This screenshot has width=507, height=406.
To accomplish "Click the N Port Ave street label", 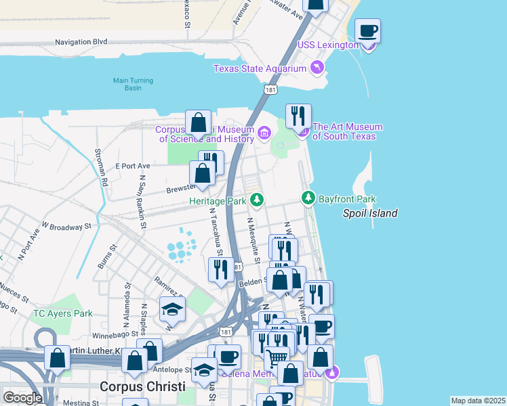I will 29,245.
